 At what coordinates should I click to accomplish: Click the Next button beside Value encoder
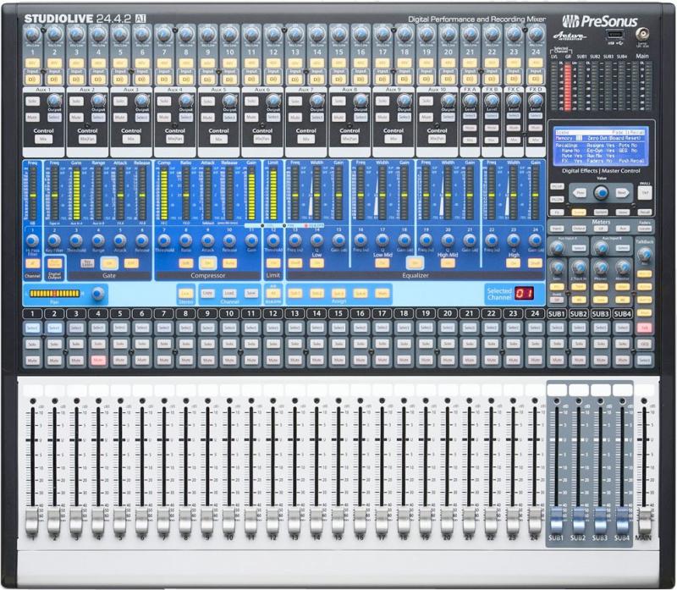621,193
